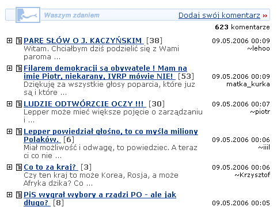
Task: Click the author name ~piotr
Action: coord(260,112)
